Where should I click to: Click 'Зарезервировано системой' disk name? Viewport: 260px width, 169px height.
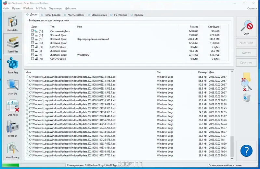[x=93, y=39]
